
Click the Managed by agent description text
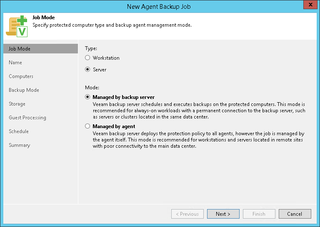[198, 140]
